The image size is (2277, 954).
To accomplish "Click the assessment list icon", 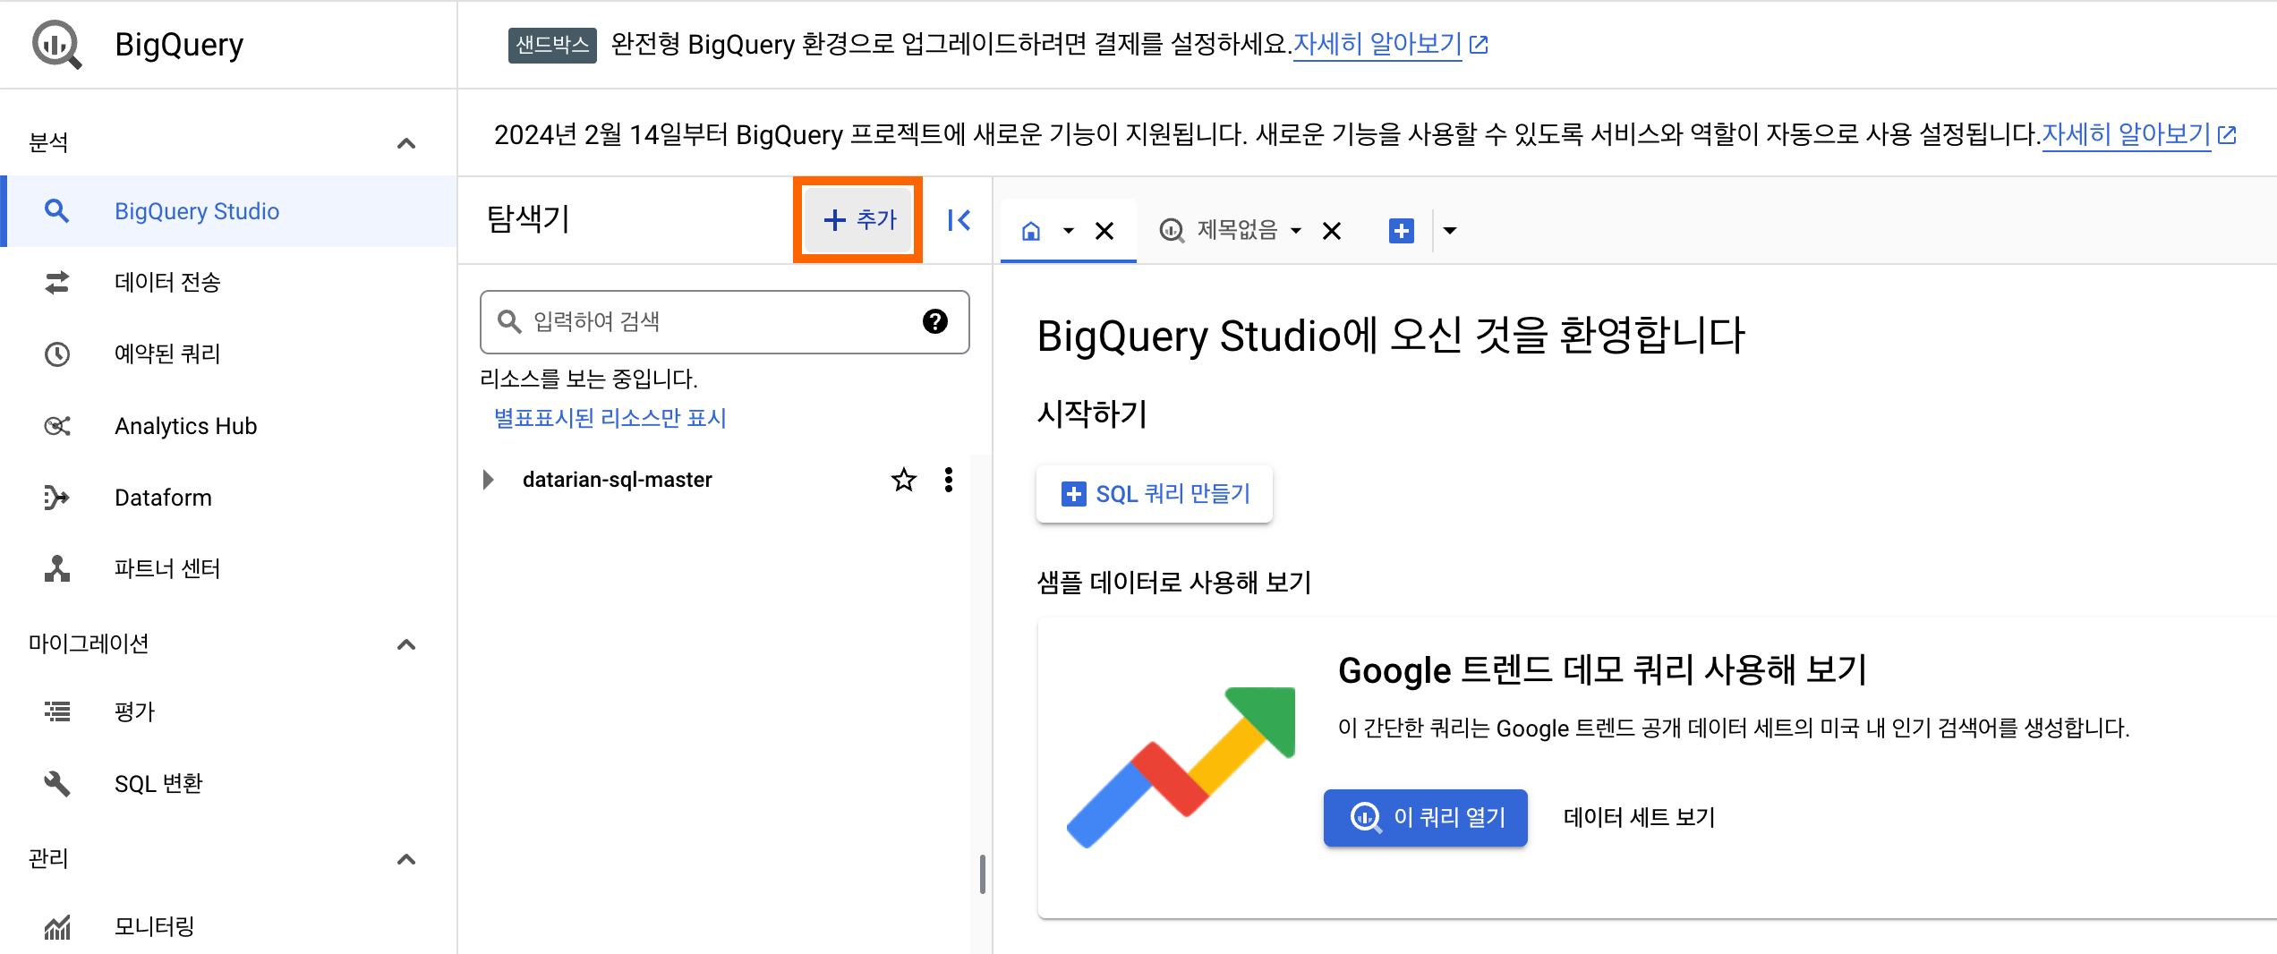I will 57,712.
